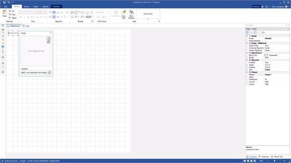The width and height of the screenshot is (291, 163).
Task: Click the pencil edit icon beside Hyperlink field
Action: (x=50, y=72)
